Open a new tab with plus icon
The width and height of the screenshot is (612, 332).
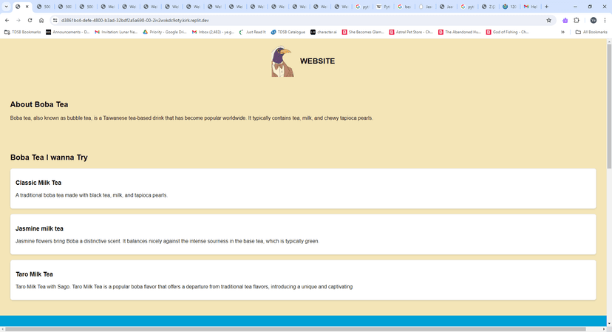click(546, 7)
